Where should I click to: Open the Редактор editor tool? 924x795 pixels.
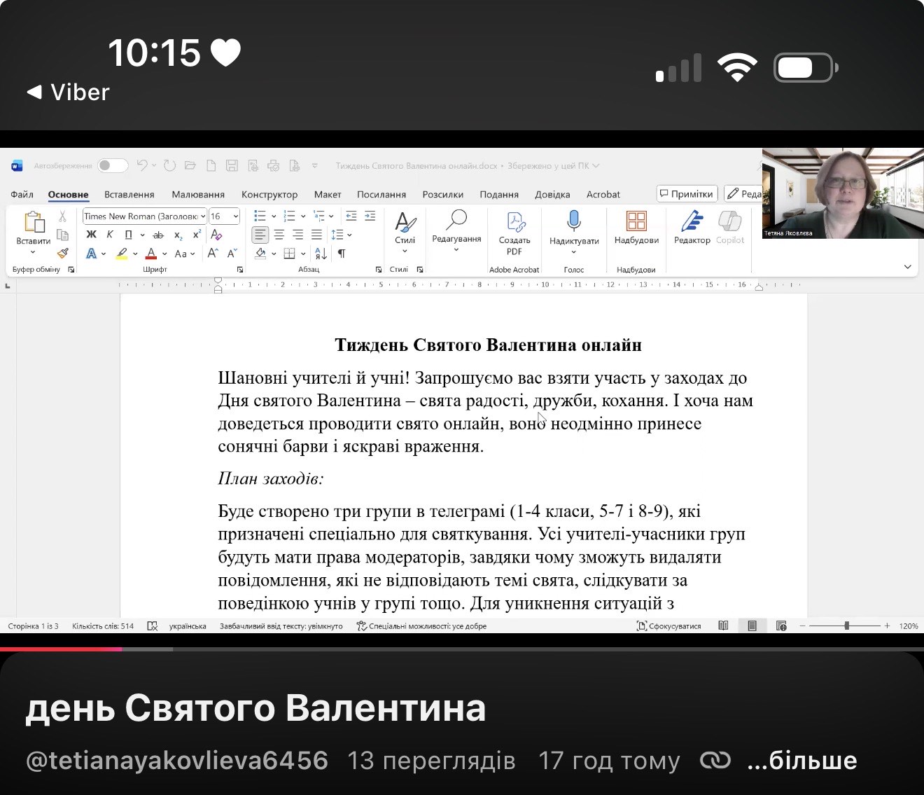[692, 228]
